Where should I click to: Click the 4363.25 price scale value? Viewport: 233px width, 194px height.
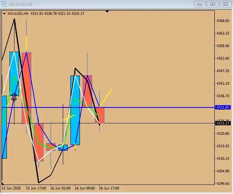tap(223, 33)
